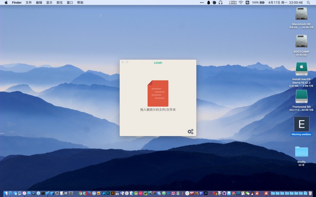Open the 显示 menu
Image resolution: width=316 pixels, height=197 pixels.
click(x=49, y=2)
